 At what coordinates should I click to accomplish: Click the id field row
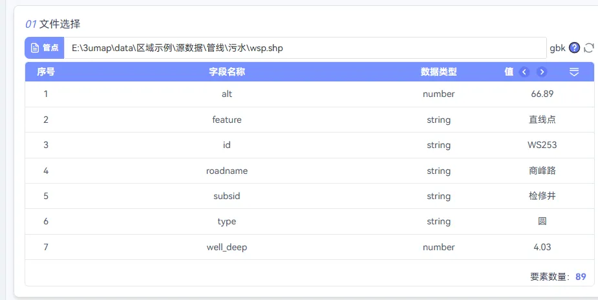(x=309, y=145)
